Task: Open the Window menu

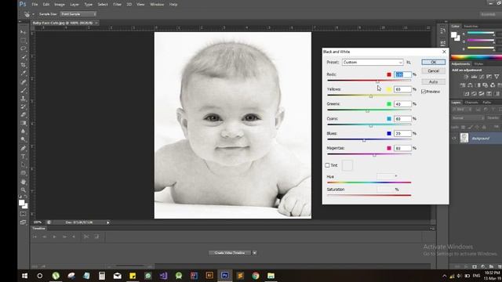Action: pyautogui.click(x=157, y=5)
